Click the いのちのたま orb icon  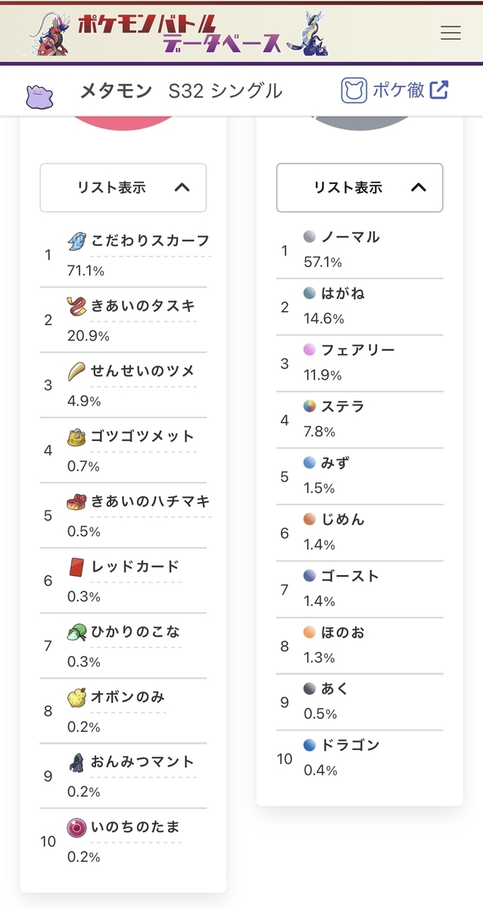[77, 827]
